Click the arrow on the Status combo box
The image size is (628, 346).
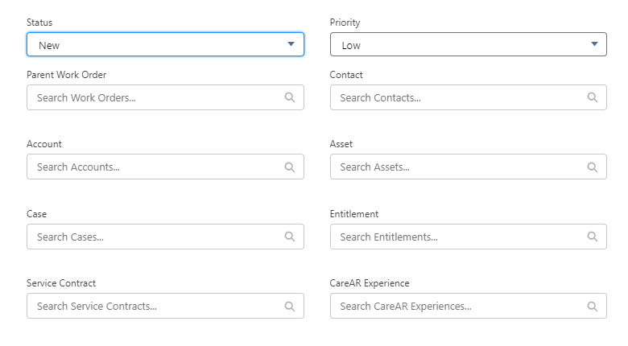tap(291, 44)
